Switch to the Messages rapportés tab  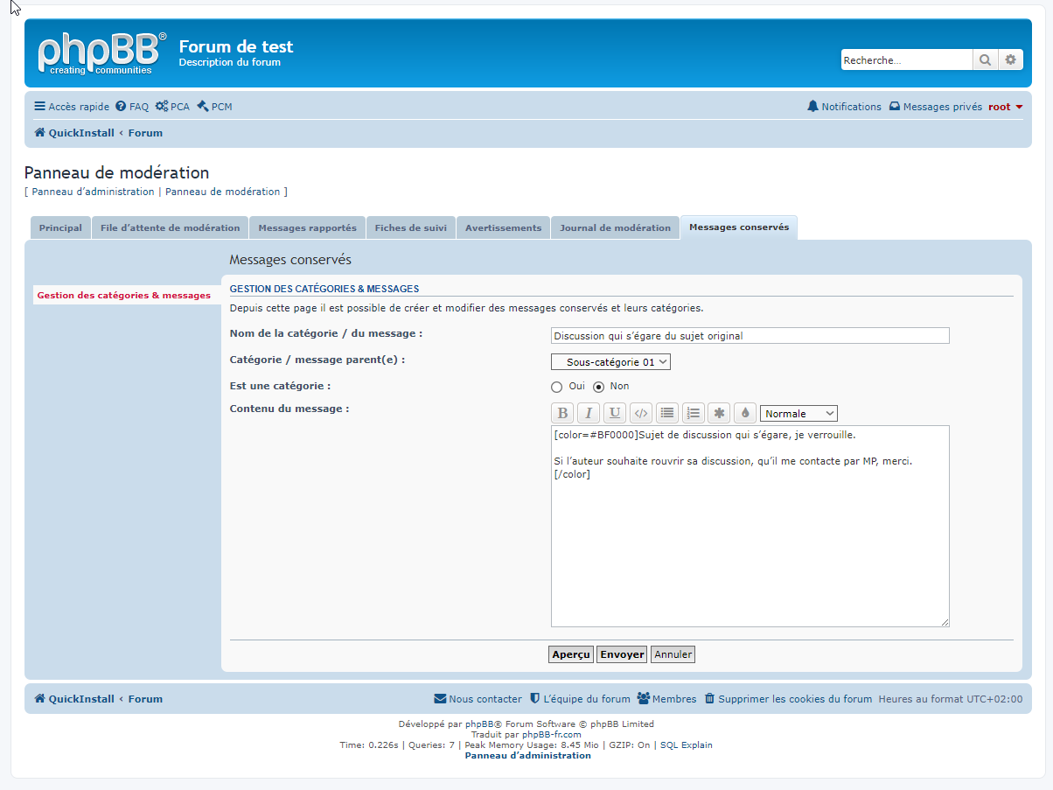307,227
